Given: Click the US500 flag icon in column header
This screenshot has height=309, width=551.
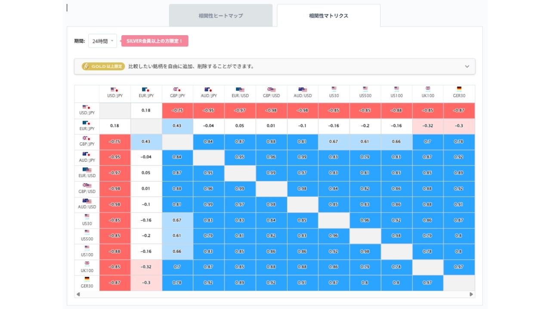Looking at the screenshot, I should tap(365, 89).
